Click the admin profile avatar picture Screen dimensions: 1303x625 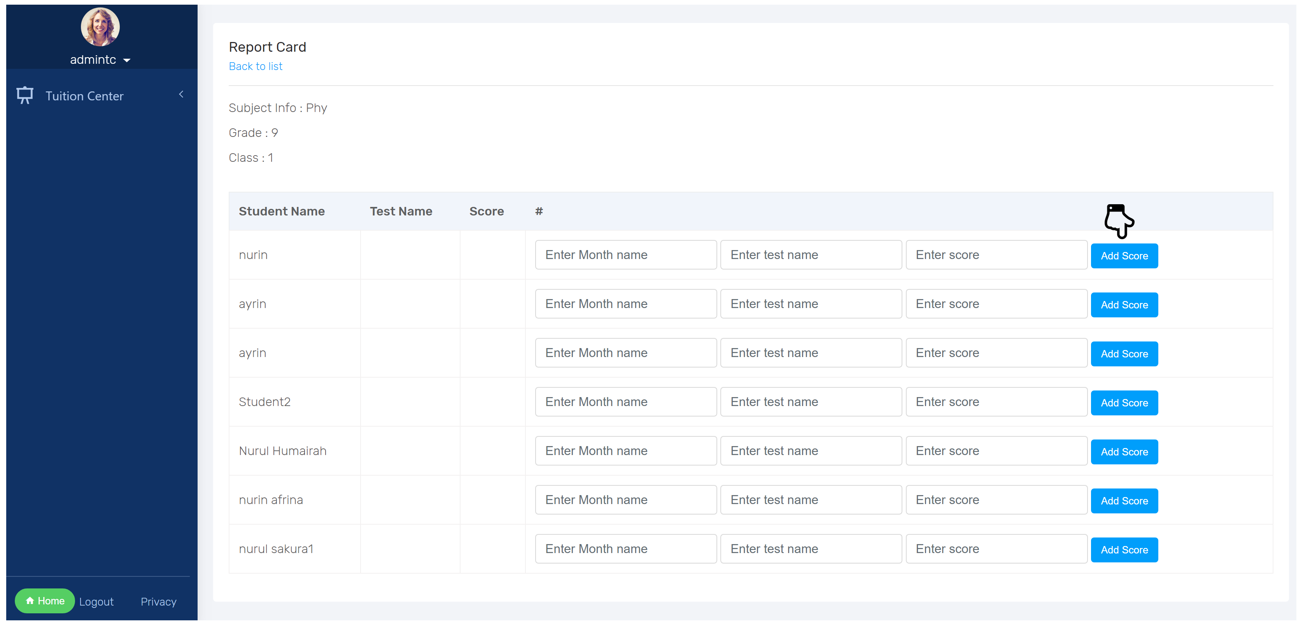[100, 27]
